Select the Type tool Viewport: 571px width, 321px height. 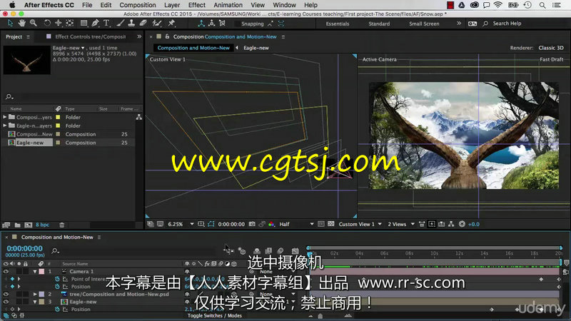[106, 24]
